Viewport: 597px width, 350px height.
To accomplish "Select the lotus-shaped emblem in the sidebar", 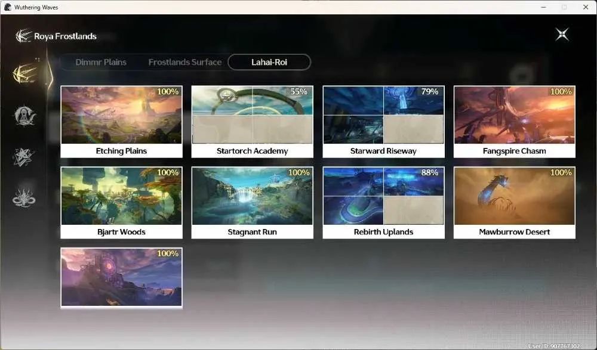I will tap(24, 198).
